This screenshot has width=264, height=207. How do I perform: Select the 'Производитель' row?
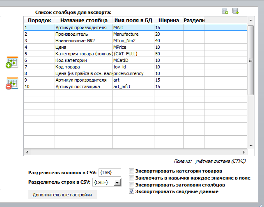coord(135,34)
